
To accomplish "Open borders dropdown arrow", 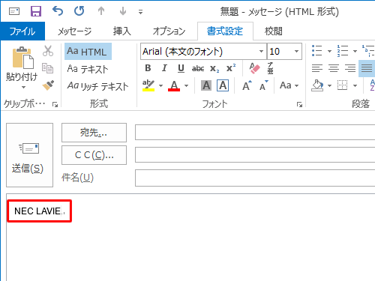I will 355,85.
